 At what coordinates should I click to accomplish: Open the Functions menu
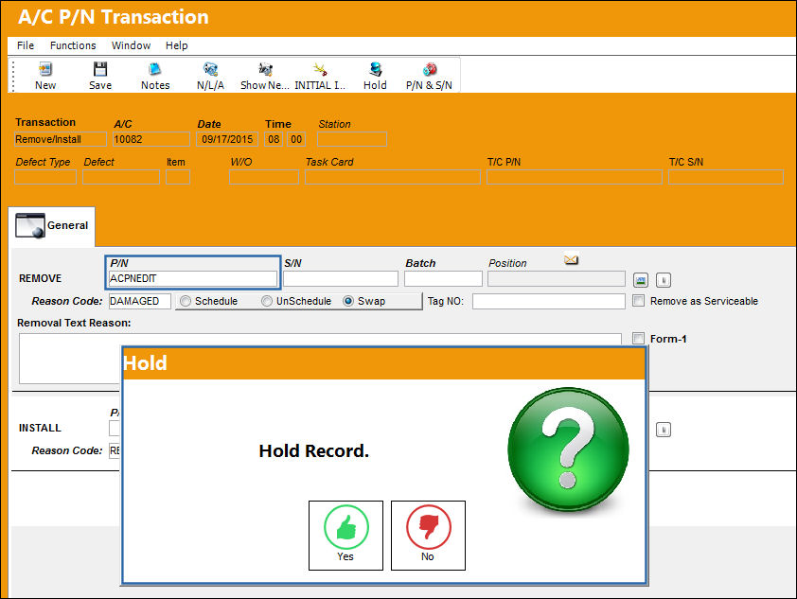coord(73,45)
